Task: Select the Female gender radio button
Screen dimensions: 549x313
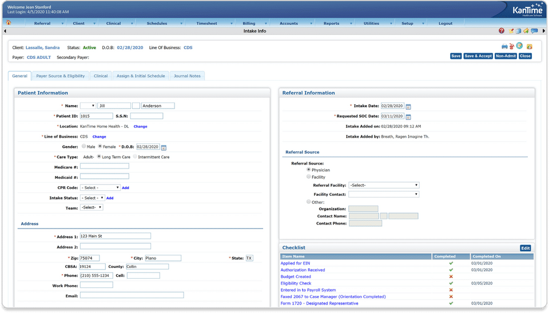Action: pos(100,146)
